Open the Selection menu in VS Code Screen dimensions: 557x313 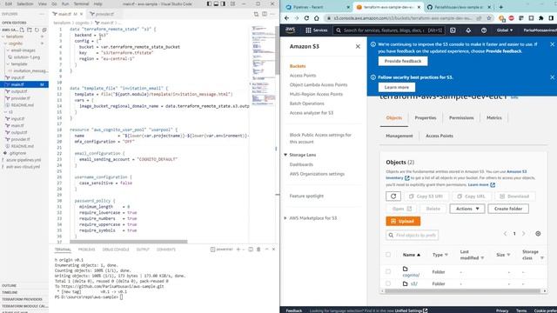(25, 3)
